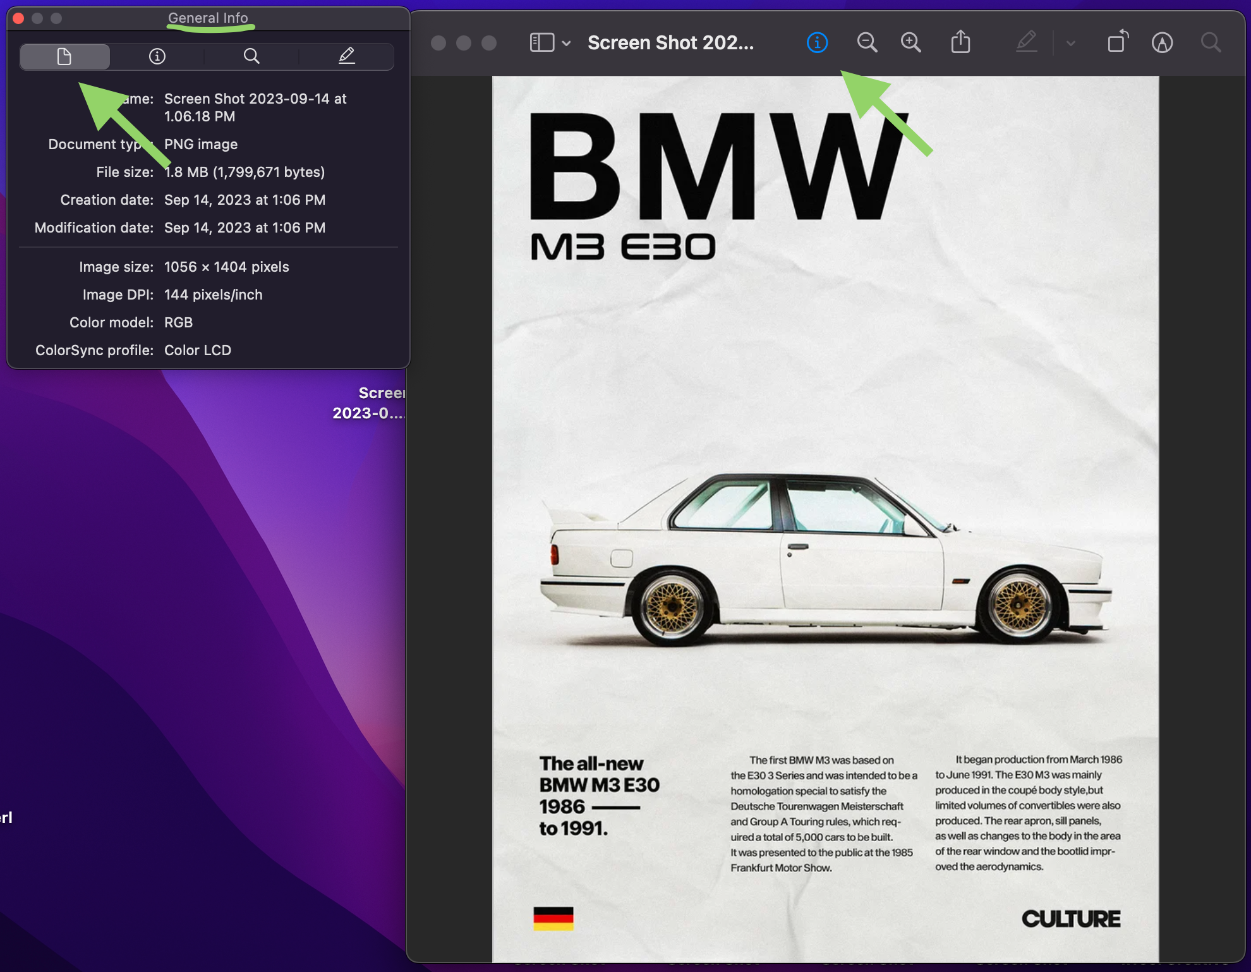Zoom out using the magnifier minus icon
The width and height of the screenshot is (1251, 972).
[x=867, y=43]
